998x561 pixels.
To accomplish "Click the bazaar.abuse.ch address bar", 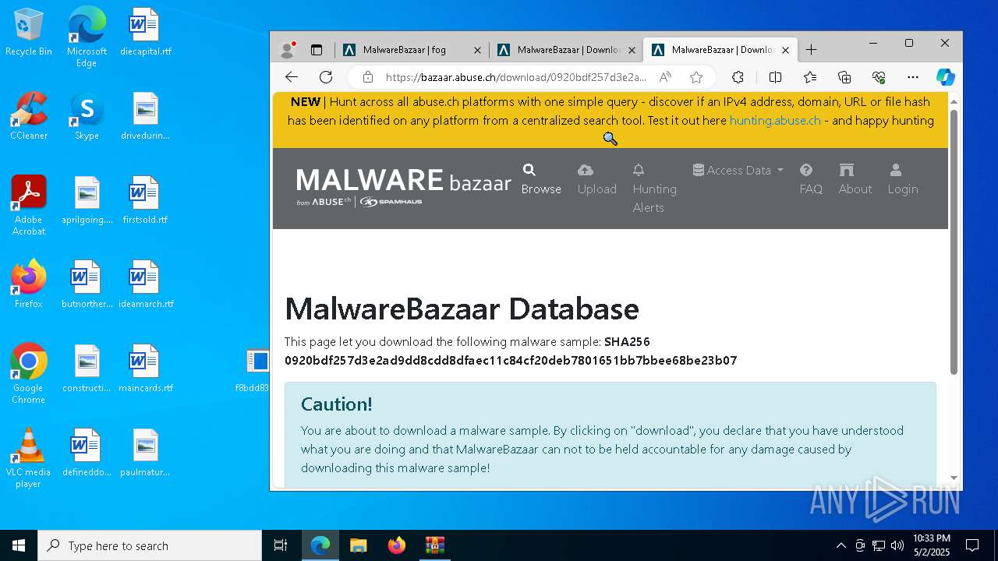I will 516,77.
